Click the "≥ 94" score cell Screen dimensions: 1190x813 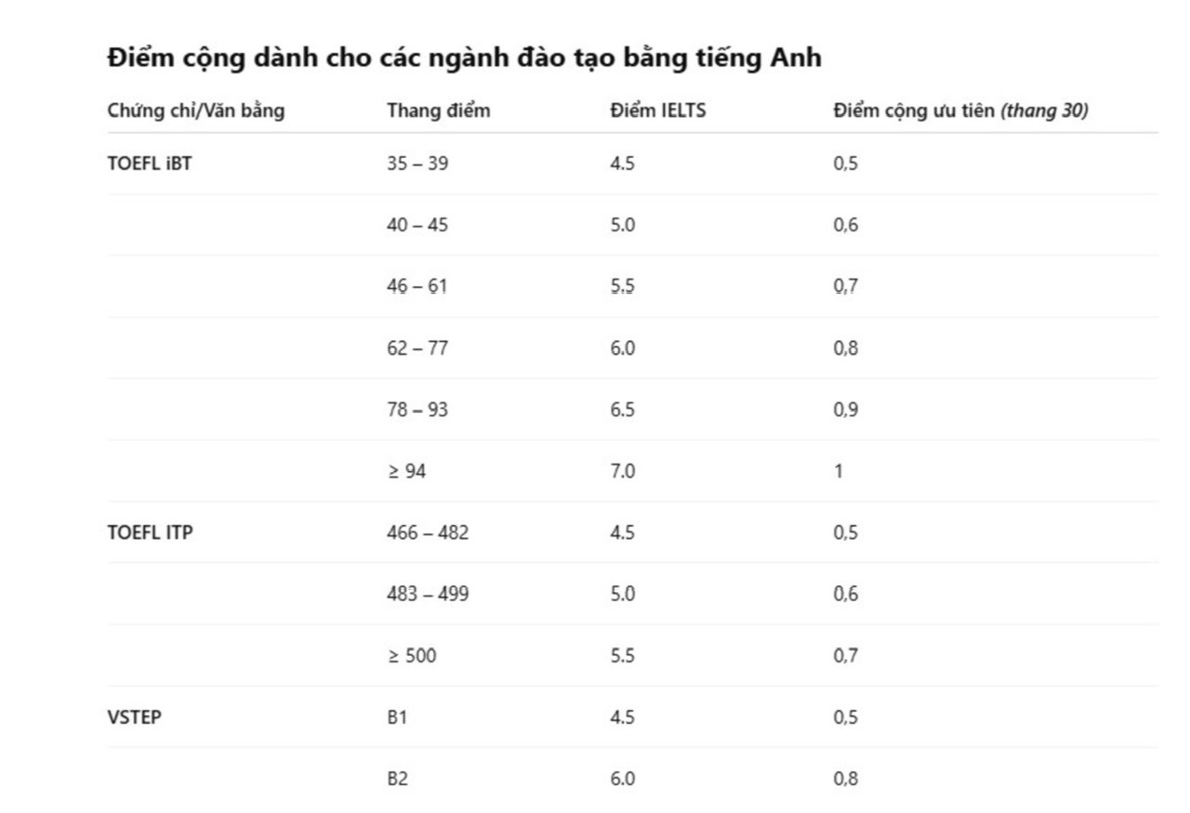pyautogui.click(x=406, y=471)
